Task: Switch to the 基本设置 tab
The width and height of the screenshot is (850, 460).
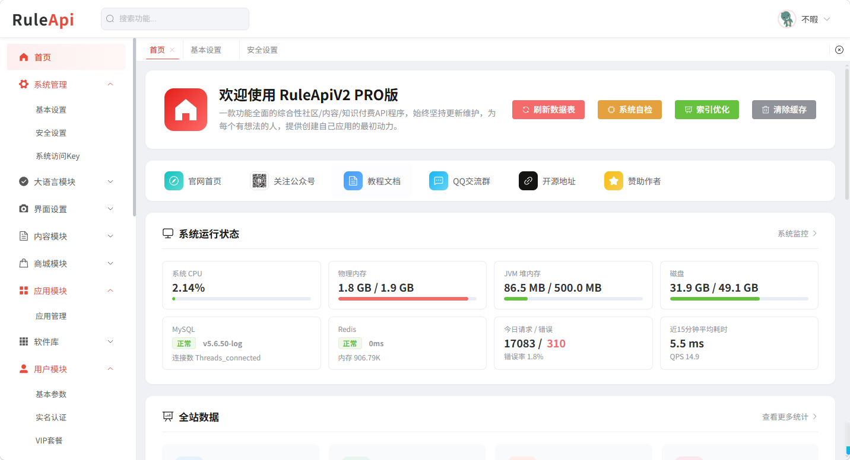Action: pos(206,50)
